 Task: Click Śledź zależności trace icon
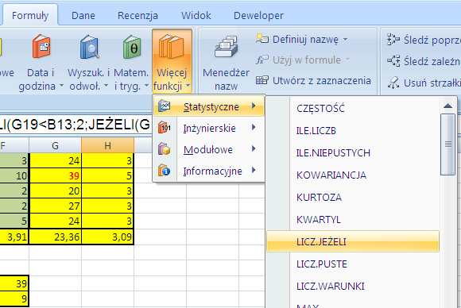pyautogui.click(x=393, y=61)
